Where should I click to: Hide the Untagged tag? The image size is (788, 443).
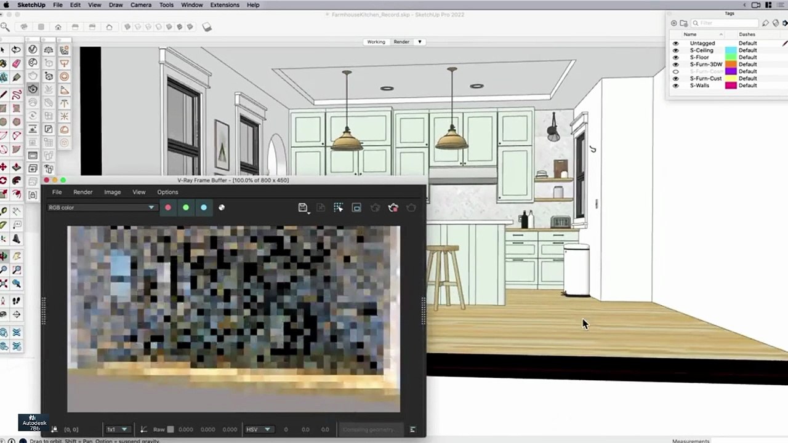(x=675, y=43)
